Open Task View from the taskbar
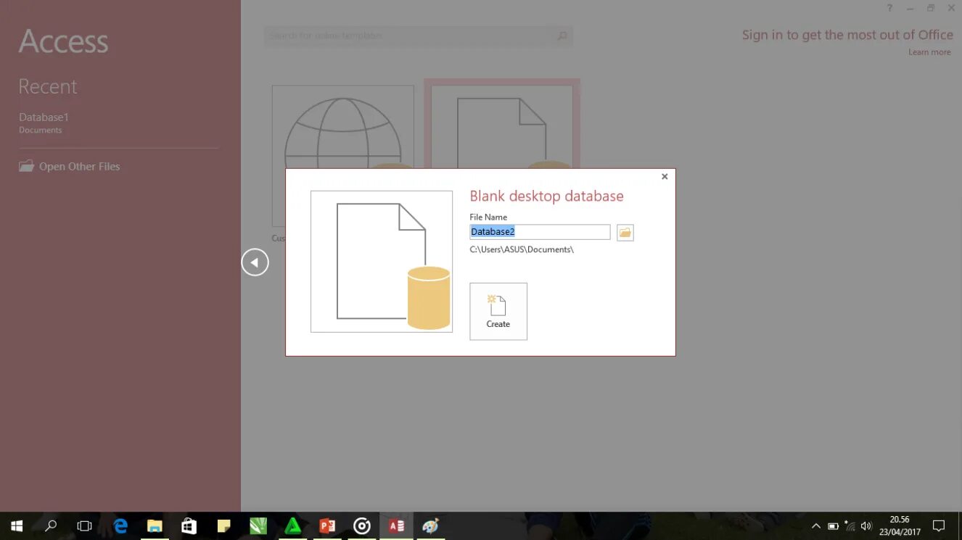Viewport: 962px width, 540px height. tap(85, 526)
